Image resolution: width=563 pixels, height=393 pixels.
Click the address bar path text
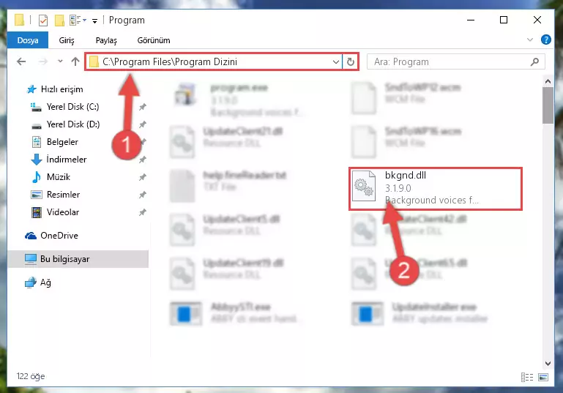(x=169, y=61)
